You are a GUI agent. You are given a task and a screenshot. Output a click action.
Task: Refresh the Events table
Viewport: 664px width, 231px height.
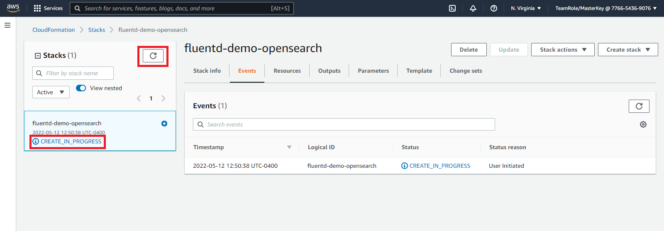pyautogui.click(x=639, y=106)
